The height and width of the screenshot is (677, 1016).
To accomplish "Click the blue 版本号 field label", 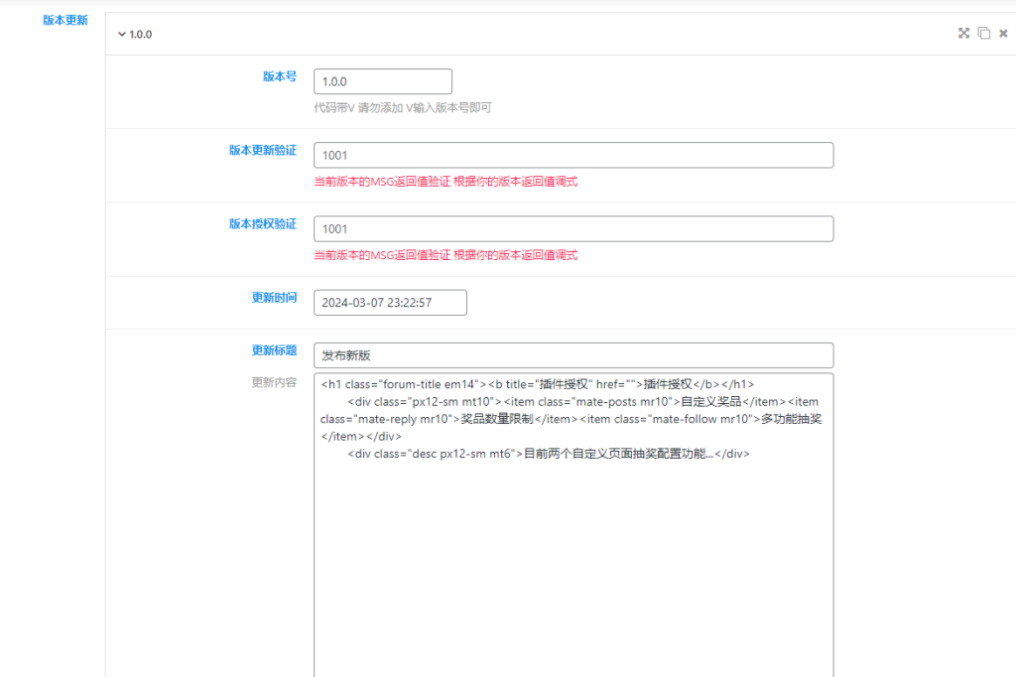I will pyautogui.click(x=279, y=75).
